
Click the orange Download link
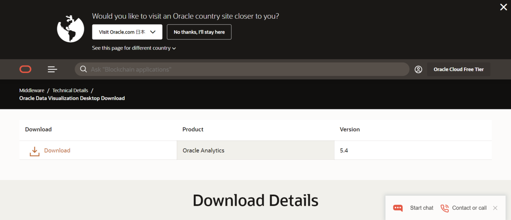click(57, 151)
